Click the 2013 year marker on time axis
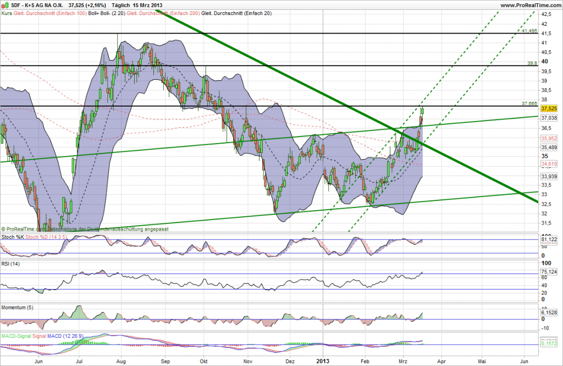 pyautogui.click(x=323, y=360)
